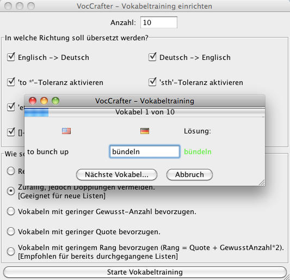Click the Vokabeltraining einrichten window title
Image resolution: width=290 pixels, height=280 pixels.
(144, 6)
